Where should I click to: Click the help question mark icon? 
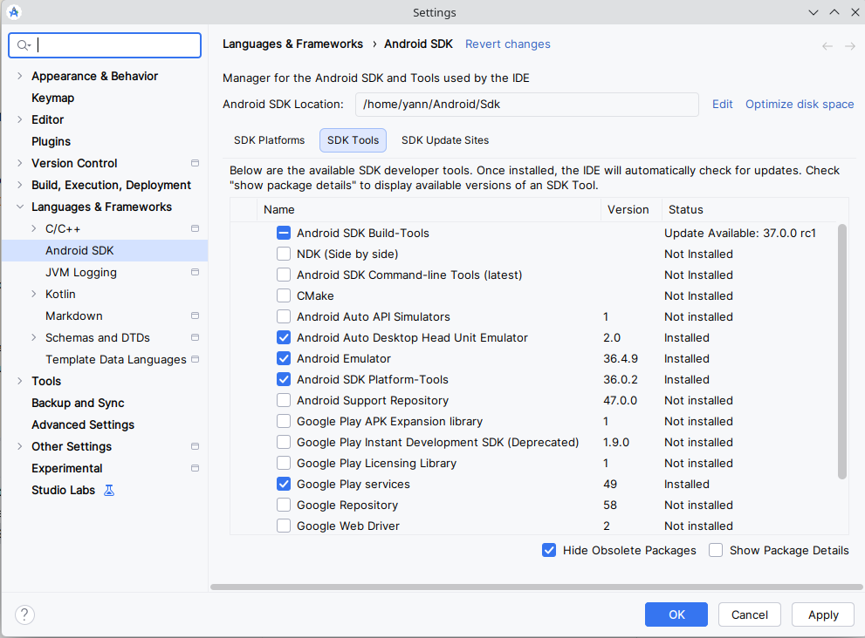(25, 614)
